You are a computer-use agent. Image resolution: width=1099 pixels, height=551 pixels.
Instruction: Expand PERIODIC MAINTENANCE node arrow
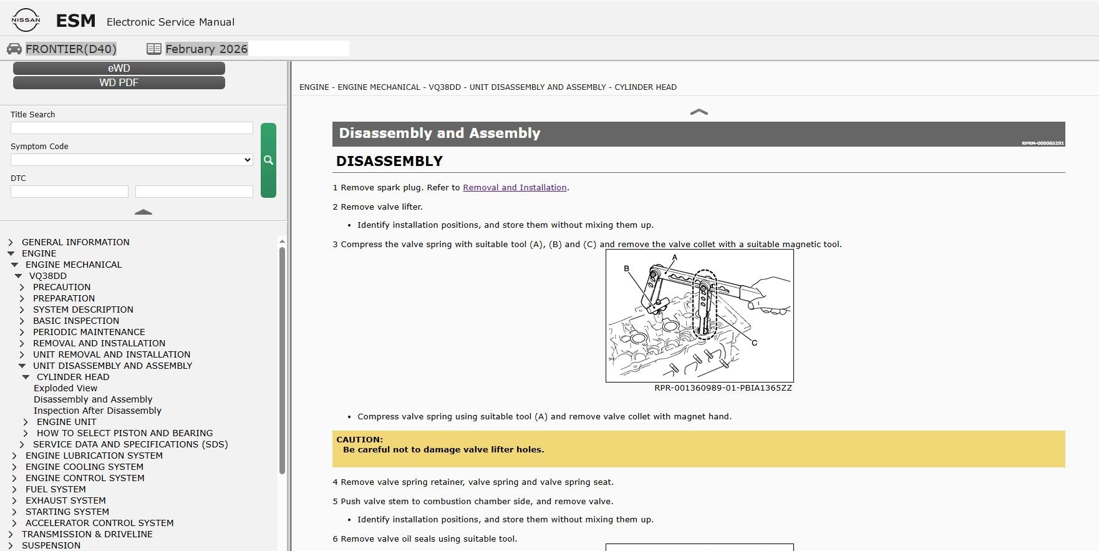click(22, 332)
